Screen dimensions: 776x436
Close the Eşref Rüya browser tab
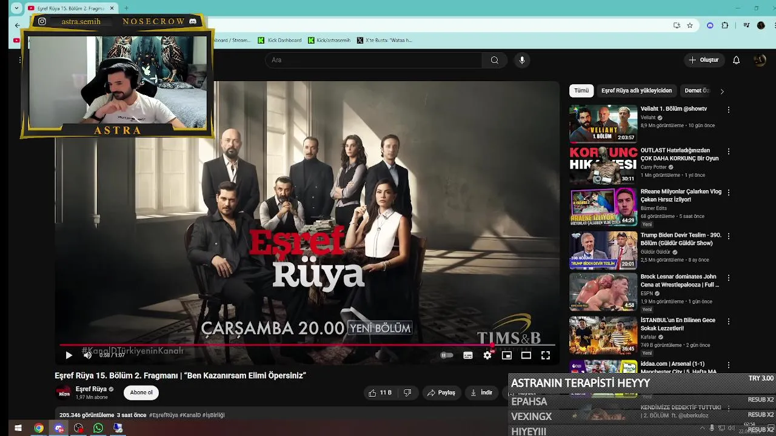112,8
